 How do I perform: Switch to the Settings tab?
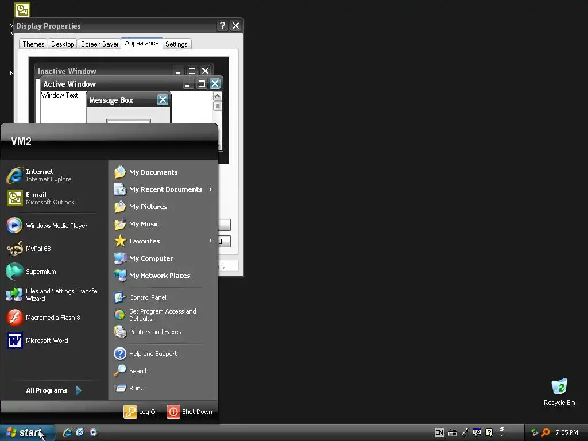(x=176, y=44)
